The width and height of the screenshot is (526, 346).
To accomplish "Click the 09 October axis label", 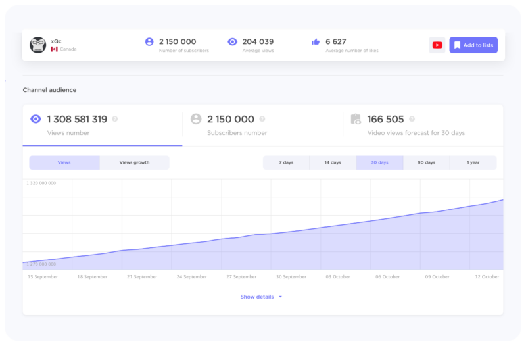I will [437, 276].
